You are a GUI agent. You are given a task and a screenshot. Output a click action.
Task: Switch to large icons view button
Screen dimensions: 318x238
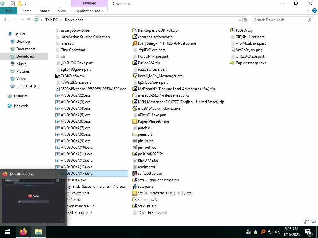(313, 222)
